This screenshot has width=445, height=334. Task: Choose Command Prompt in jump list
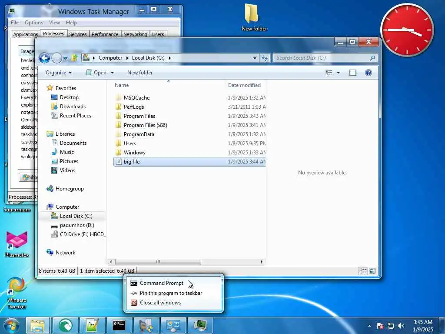coord(173,283)
